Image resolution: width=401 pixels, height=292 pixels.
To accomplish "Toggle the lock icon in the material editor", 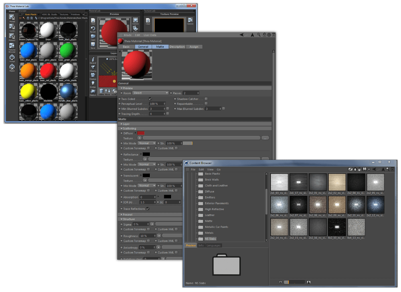I will pyautogui.click(x=264, y=35).
